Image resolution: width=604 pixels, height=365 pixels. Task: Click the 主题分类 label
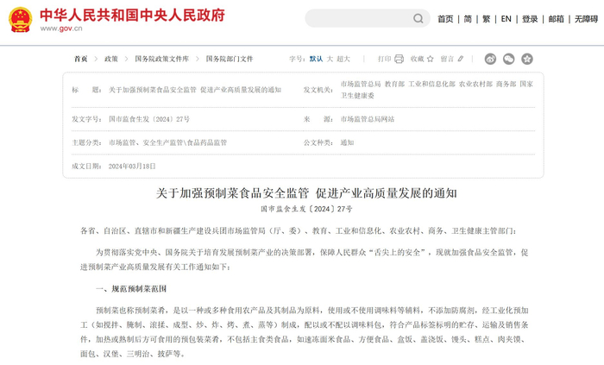pos(86,142)
